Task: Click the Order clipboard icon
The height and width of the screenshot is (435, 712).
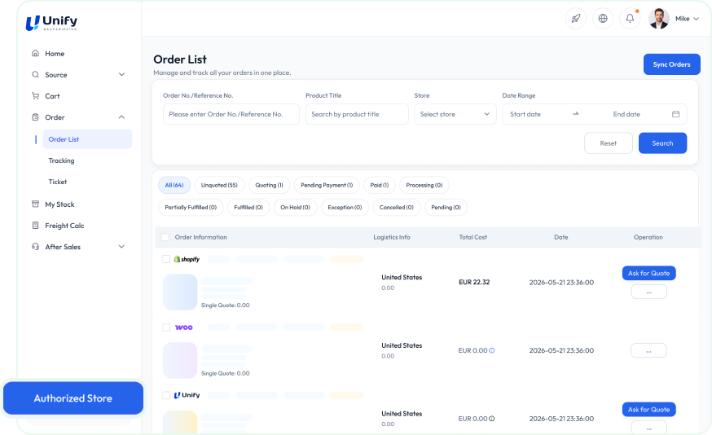Action: click(35, 117)
